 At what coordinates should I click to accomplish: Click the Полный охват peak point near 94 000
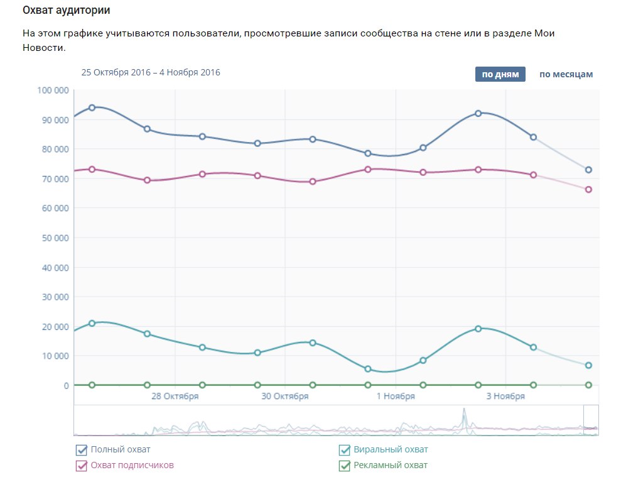[x=92, y=107]
